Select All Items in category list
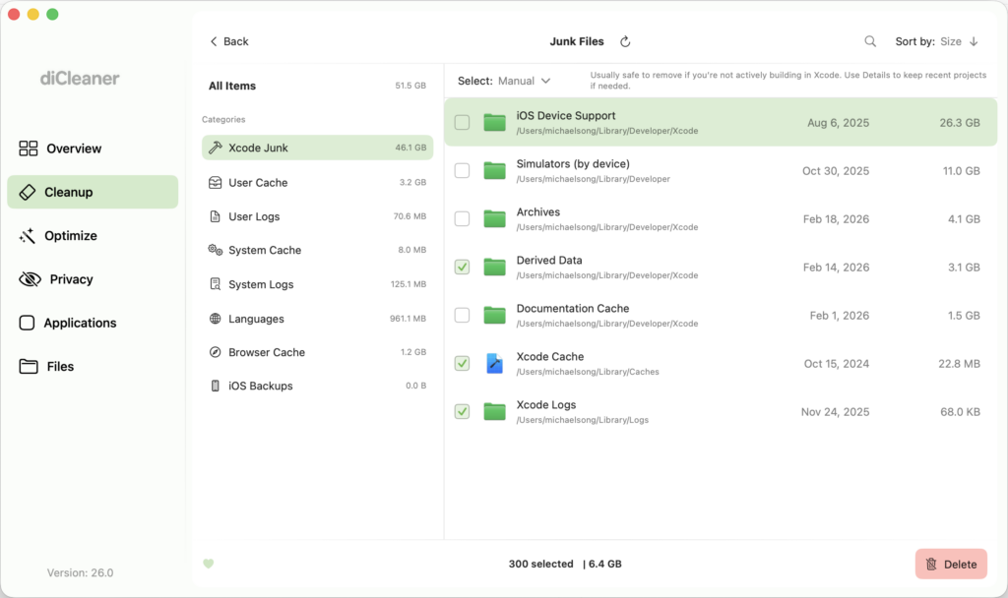Image resolution: width=1008 pixels, height=598 pixels. (x=232, y=86)
